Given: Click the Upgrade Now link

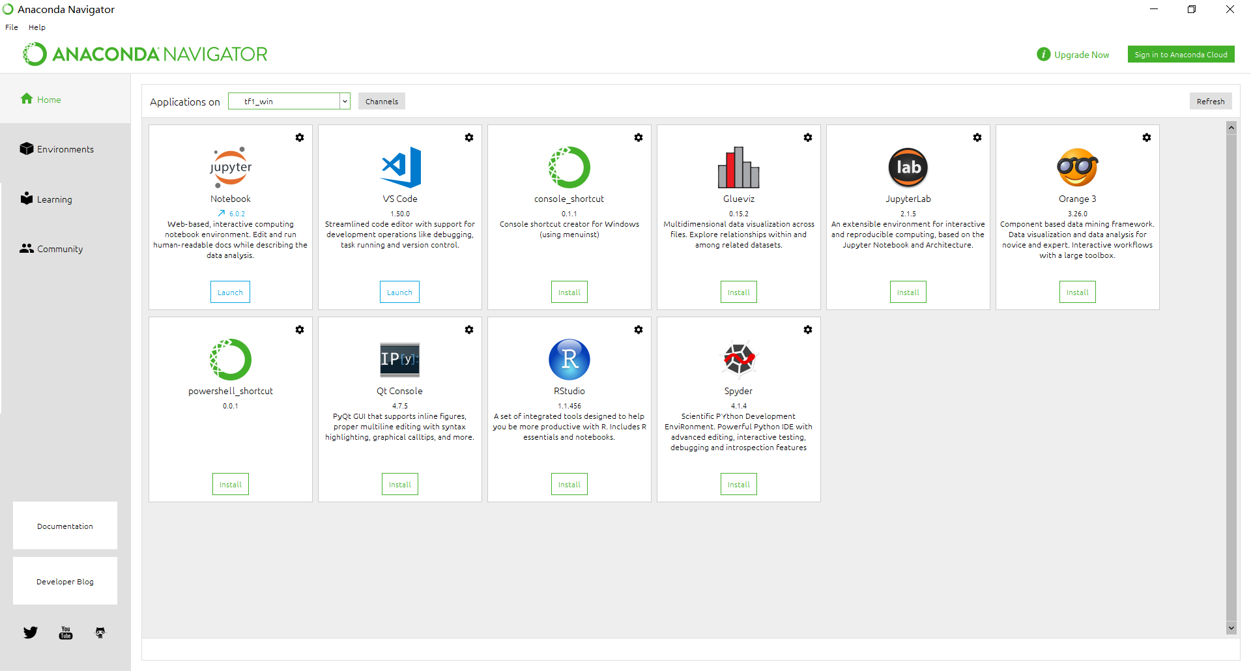Looking at the screenshot, I should pos(1082,55).
